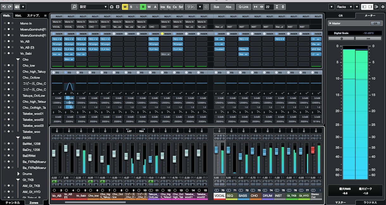Click the VOCAL channel fader
Screen dimensions: 386x205
(x=216, y=150)
